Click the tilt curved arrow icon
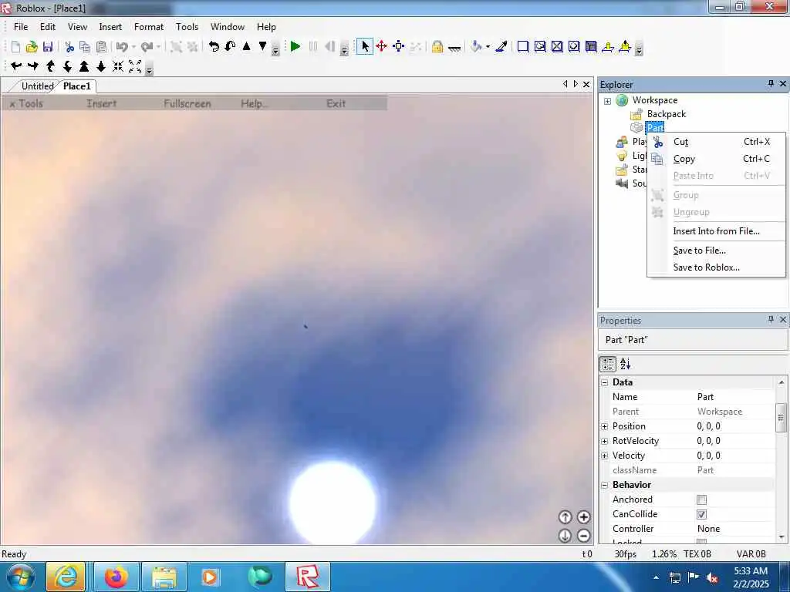Viewport: 790px width, 592px height. point(230,47)
